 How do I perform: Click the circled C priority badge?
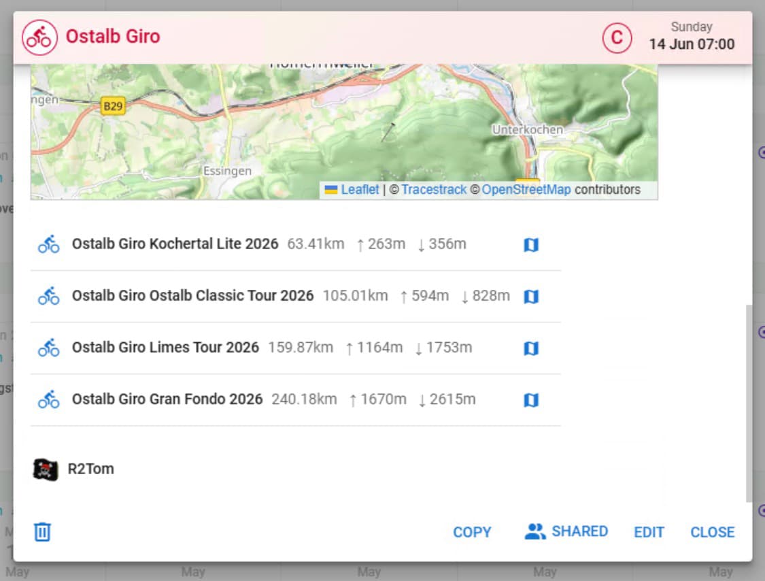[x=617, y=37]
